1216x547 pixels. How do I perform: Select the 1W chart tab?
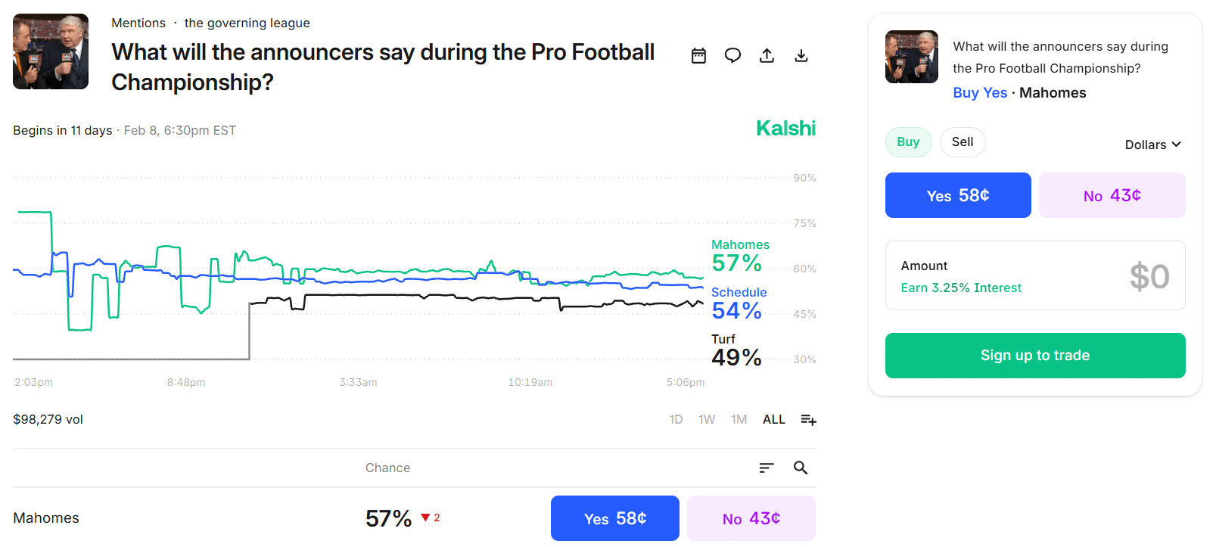pos(706,419)
